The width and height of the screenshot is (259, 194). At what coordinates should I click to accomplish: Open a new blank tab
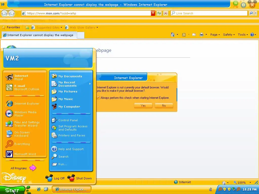point(81,35)
